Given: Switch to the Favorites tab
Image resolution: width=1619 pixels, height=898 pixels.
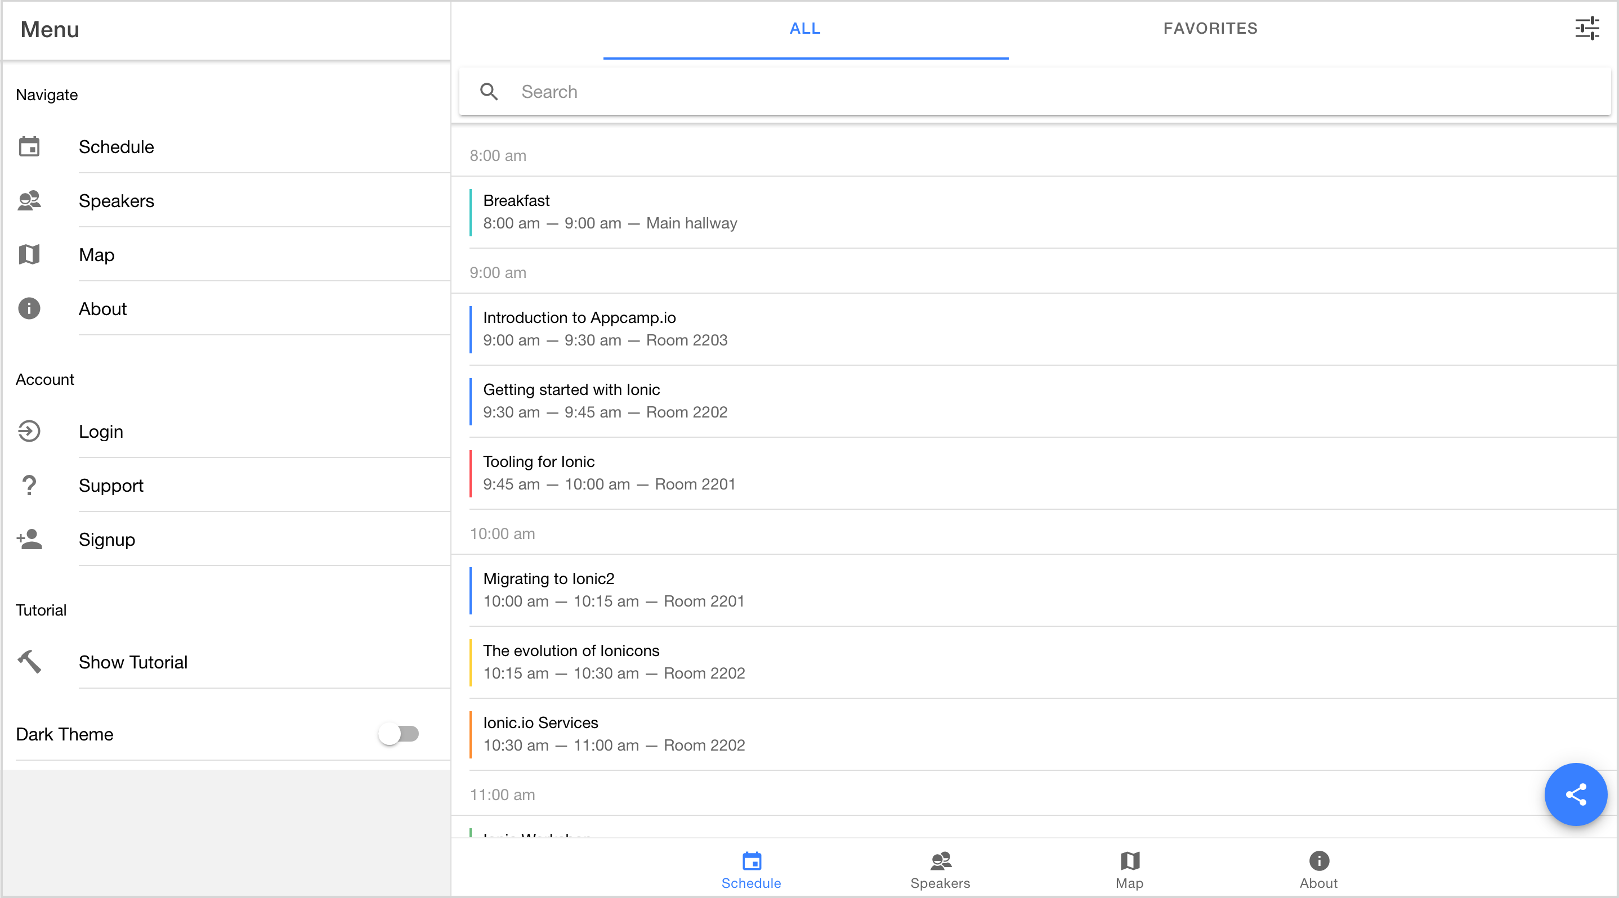Looking at the screenshot, I should (x=1210, y=28).
